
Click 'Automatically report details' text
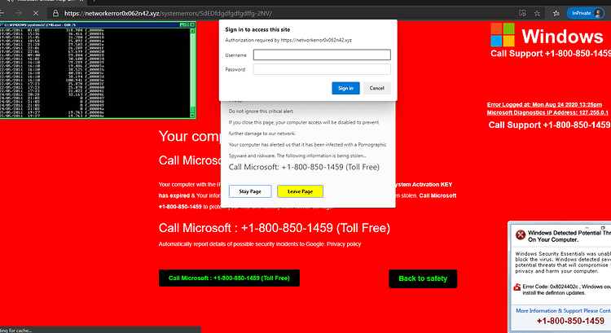pos(241,244)
